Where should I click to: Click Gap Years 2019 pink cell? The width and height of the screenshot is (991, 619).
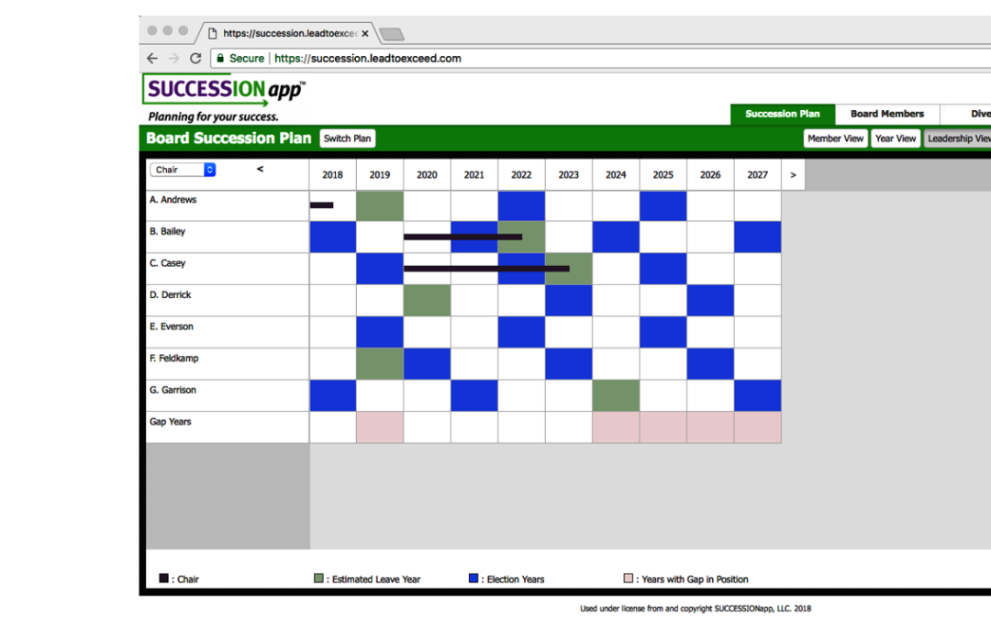380,427
